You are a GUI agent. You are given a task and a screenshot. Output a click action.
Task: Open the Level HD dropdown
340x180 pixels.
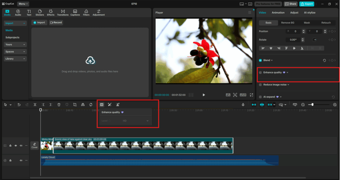pyautogui.click(x=135, y=121)
